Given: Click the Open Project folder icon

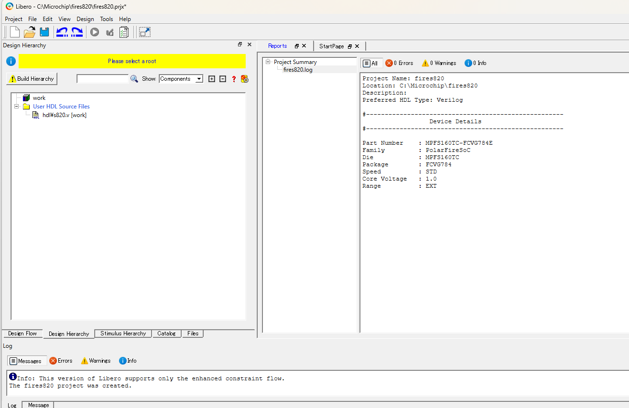Looking at the screenshot, I should (x=30, y=32).
